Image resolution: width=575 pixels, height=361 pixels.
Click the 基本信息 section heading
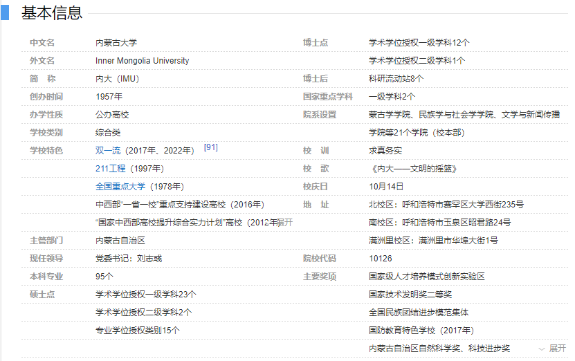pyautogui.click(x=52, y=12)
